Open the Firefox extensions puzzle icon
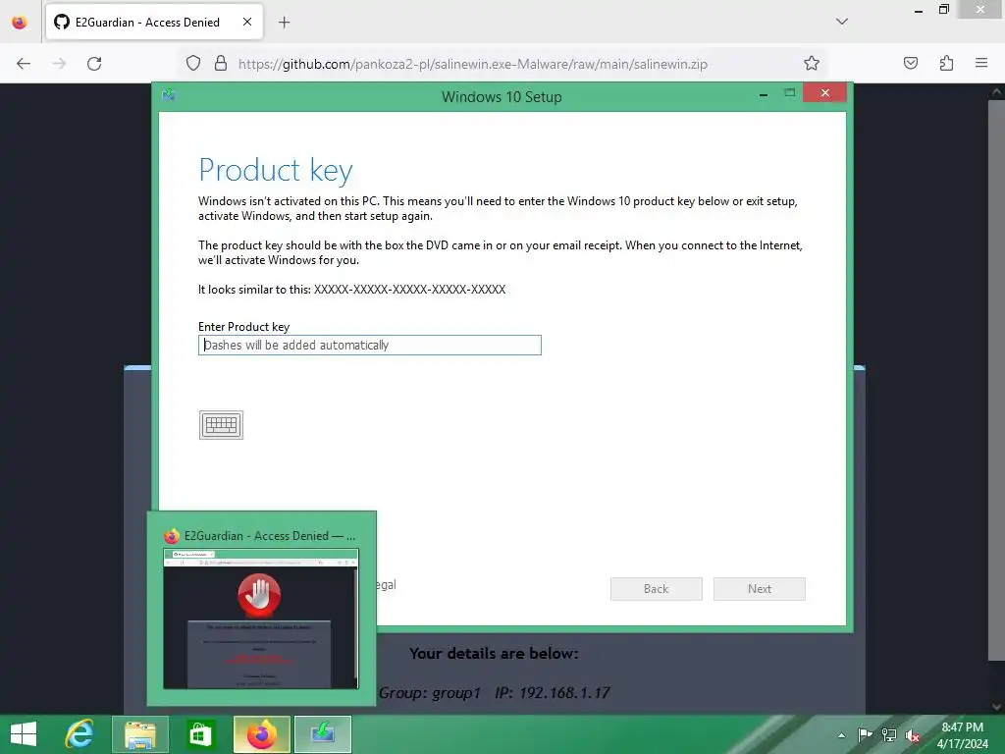 pos(946,63)
